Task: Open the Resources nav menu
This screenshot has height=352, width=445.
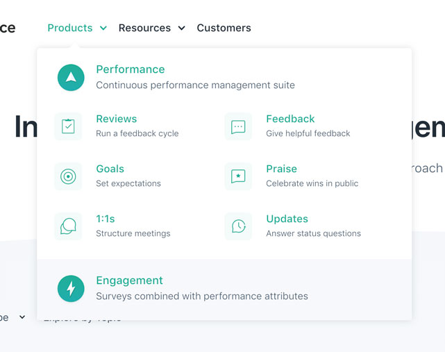Action: tap(144, 28)
